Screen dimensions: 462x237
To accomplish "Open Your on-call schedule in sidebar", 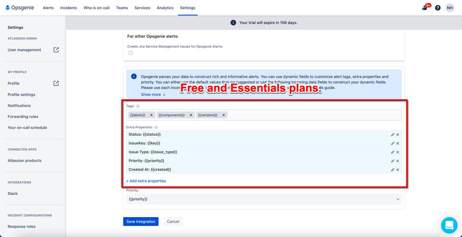I will click(27, 128).
